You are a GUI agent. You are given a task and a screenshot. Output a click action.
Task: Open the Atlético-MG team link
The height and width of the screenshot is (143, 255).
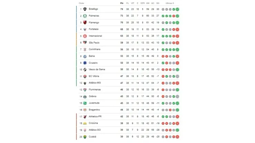[x=95, y=83]
